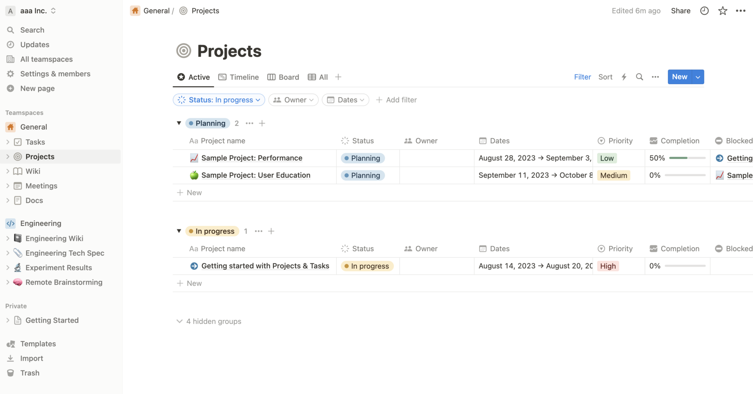This screenshot has width=753, height=394.
Task: Open Settings & members
Action: (x=55, y=74)
